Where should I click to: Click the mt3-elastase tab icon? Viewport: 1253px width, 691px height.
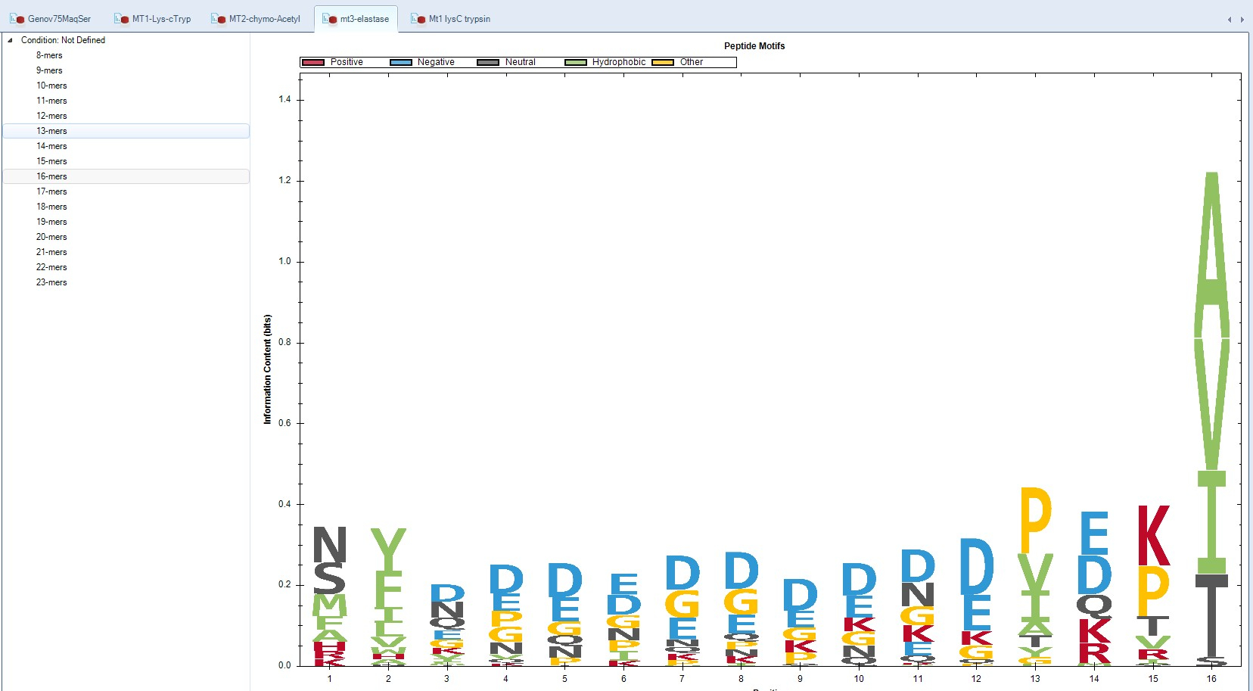click(x=329, y=19)
